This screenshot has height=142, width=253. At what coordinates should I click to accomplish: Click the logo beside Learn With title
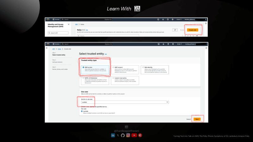point(137,9)
